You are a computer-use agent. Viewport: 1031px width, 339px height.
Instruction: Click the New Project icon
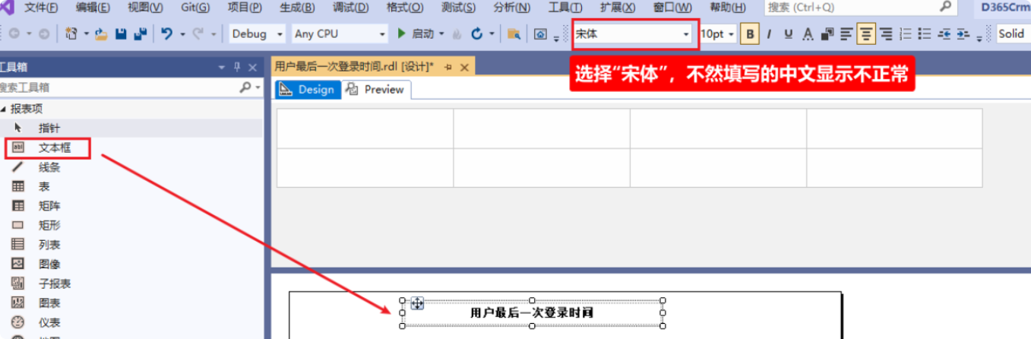pos(72,34)
